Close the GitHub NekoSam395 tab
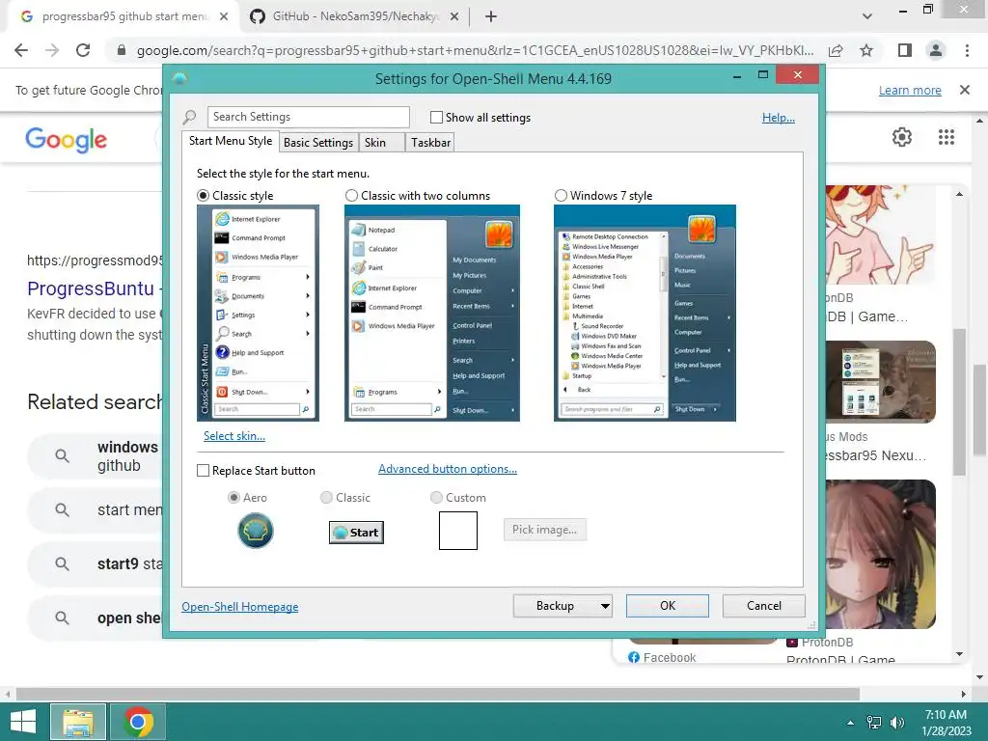This screenshot has width=988, height=741. (x=454, y=17)
